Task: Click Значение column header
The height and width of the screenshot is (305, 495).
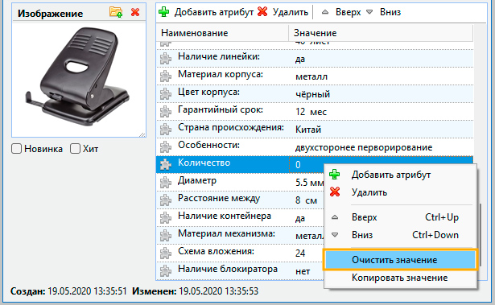Action: (381, 33)
